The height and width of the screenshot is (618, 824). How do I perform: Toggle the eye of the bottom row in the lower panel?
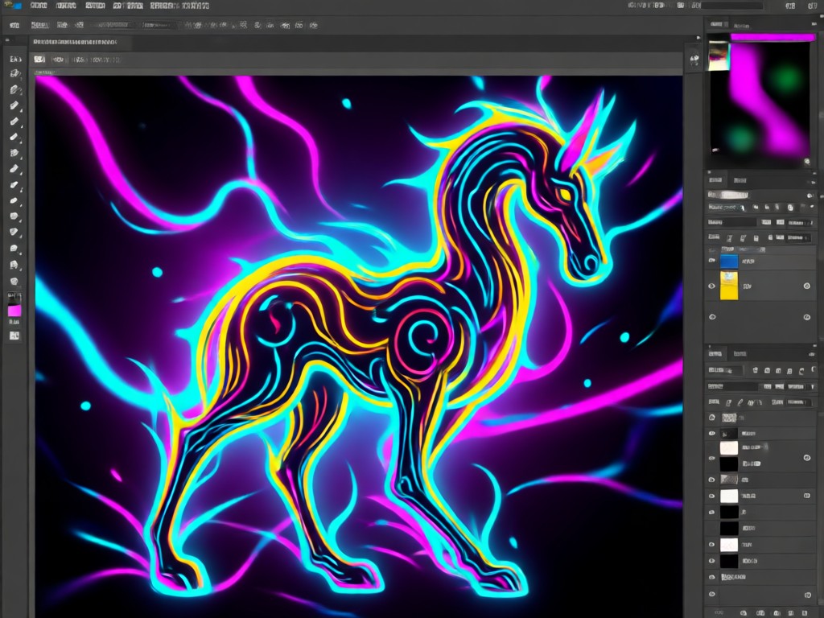tap(712, 595)
